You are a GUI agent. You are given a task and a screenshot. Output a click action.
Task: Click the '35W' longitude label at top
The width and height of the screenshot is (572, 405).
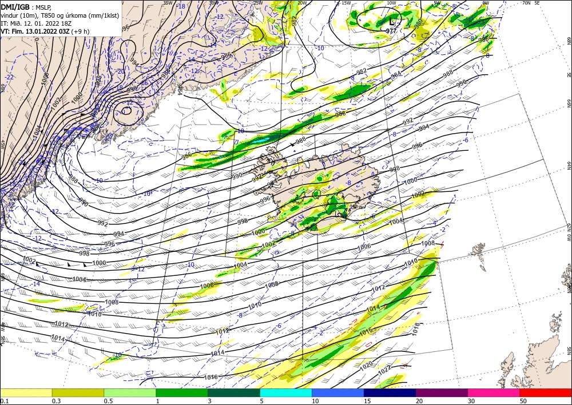pos(168,2)
